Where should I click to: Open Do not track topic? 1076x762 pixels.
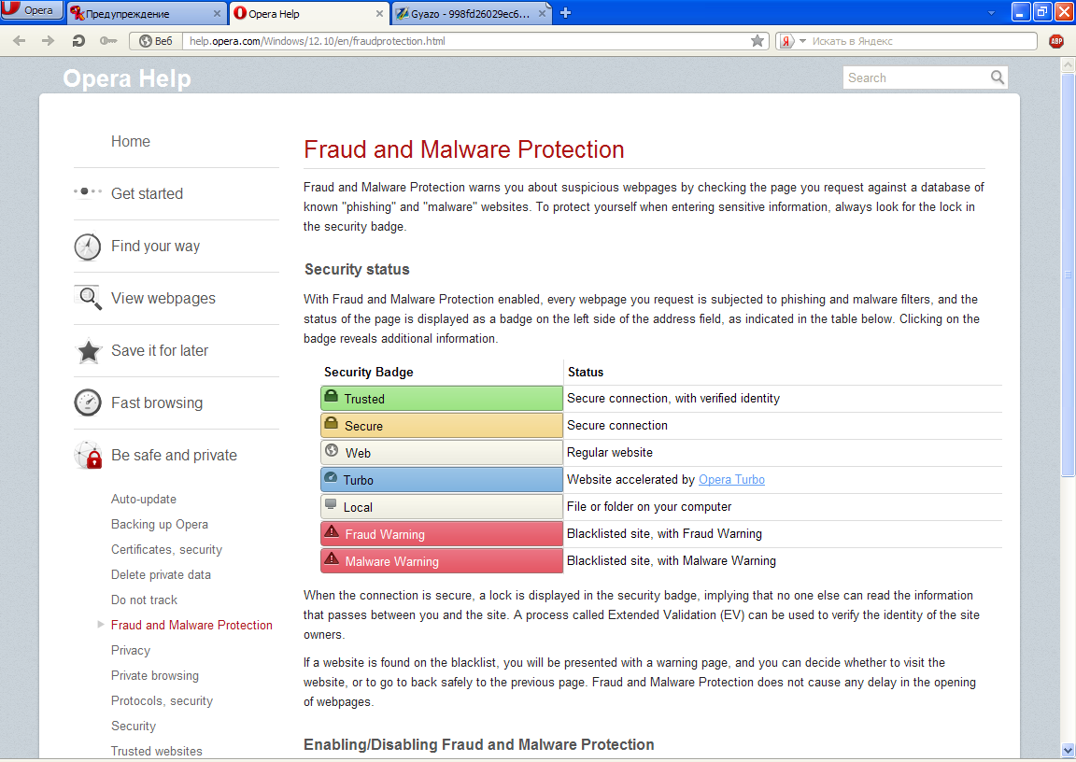pyautogui.click(x=144, y=600)
